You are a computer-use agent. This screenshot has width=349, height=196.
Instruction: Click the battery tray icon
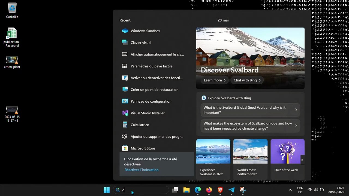click(x=322, y=190)
